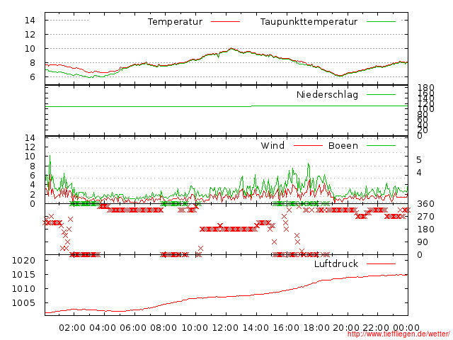Click the 360 wind direction axis value

(425, 204)
